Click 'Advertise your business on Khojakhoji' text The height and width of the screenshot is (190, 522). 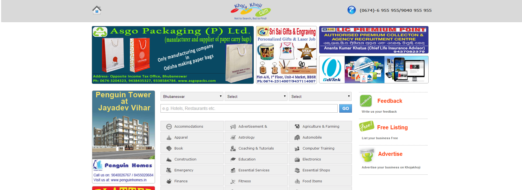(x=391, y=167)
